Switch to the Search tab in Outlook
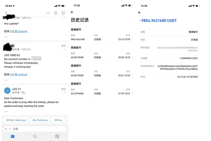Screen dimensions: 211x141 click(x=35, y=136)
